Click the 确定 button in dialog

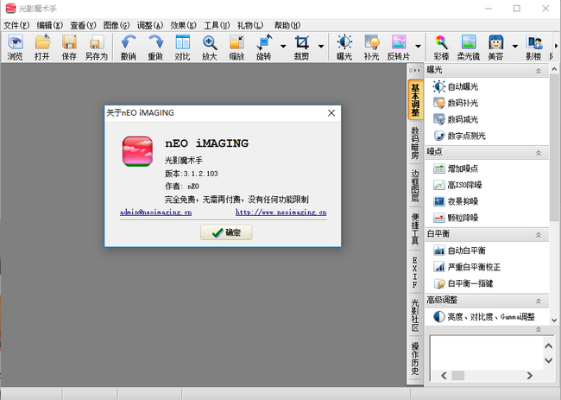click(226, 232)
